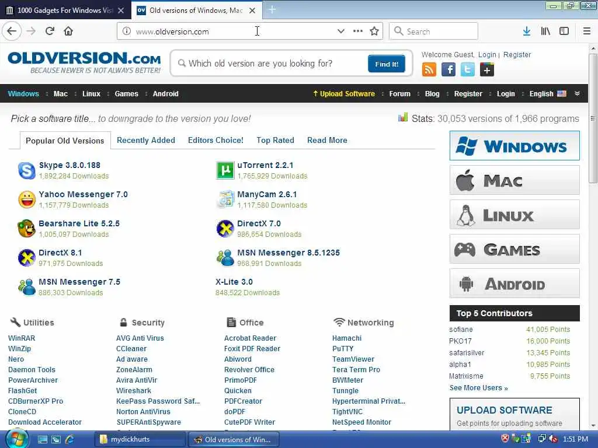598x448 pixels.
Task: Click the DirectX 7.0 icon
Action: coord(225,229)
